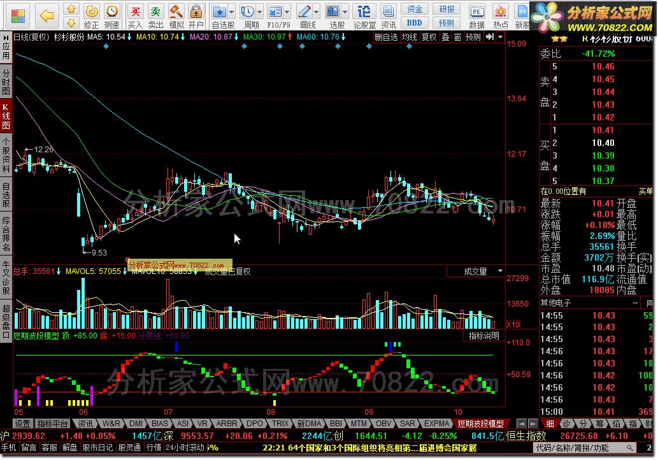Click the 设置 settings button at bottom

tap(23, 424)
